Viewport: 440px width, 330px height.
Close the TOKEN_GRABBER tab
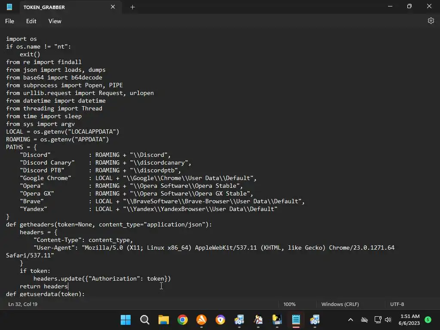tap(113, 7)
